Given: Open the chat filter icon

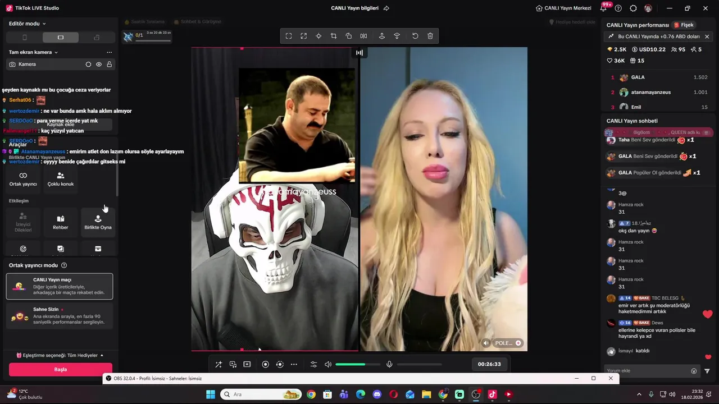Looking at the screenshot, I should point(707,371).
